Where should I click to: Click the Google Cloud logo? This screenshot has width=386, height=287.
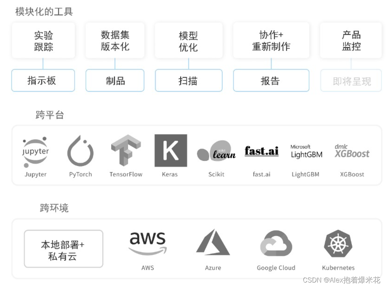coord(276,244)
